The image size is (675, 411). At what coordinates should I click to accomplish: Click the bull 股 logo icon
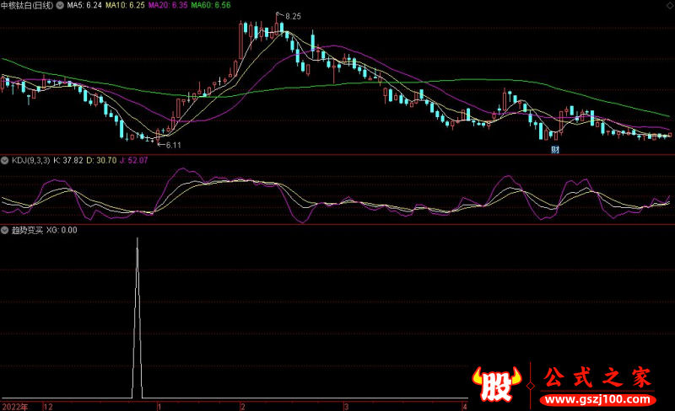tap(499, 384)
